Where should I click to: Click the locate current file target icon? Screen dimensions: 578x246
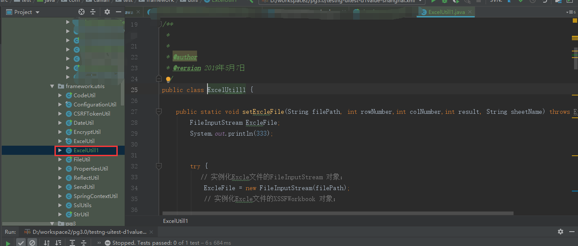[82, 12]
